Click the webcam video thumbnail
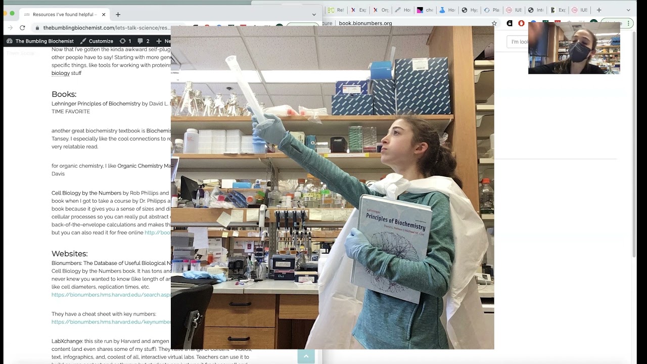 coord(574,48)
